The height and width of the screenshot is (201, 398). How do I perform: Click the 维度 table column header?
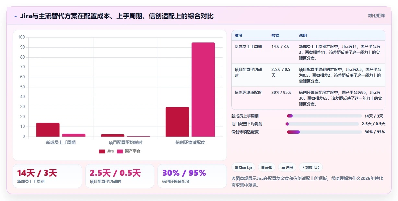pyautogui.click(x=239, y=36)
